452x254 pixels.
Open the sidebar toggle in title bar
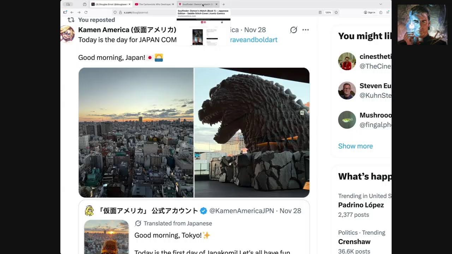pos(68,4)
